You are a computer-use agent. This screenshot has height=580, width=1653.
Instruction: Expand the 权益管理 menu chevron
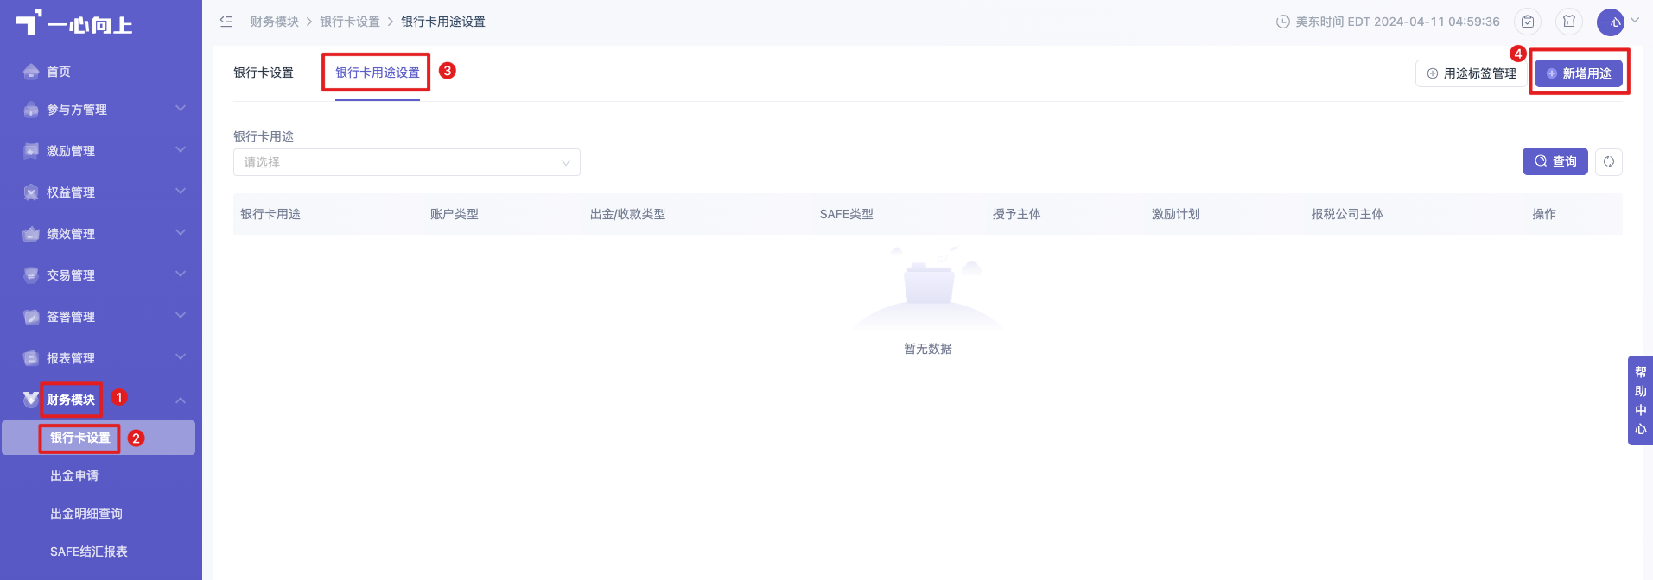coord(181,192)
